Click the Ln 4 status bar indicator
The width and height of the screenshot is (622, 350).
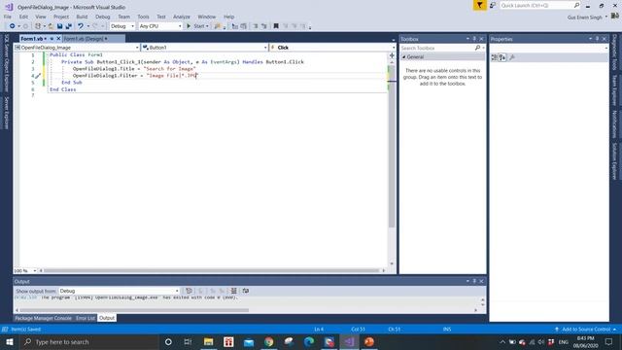tap(319, 330)
